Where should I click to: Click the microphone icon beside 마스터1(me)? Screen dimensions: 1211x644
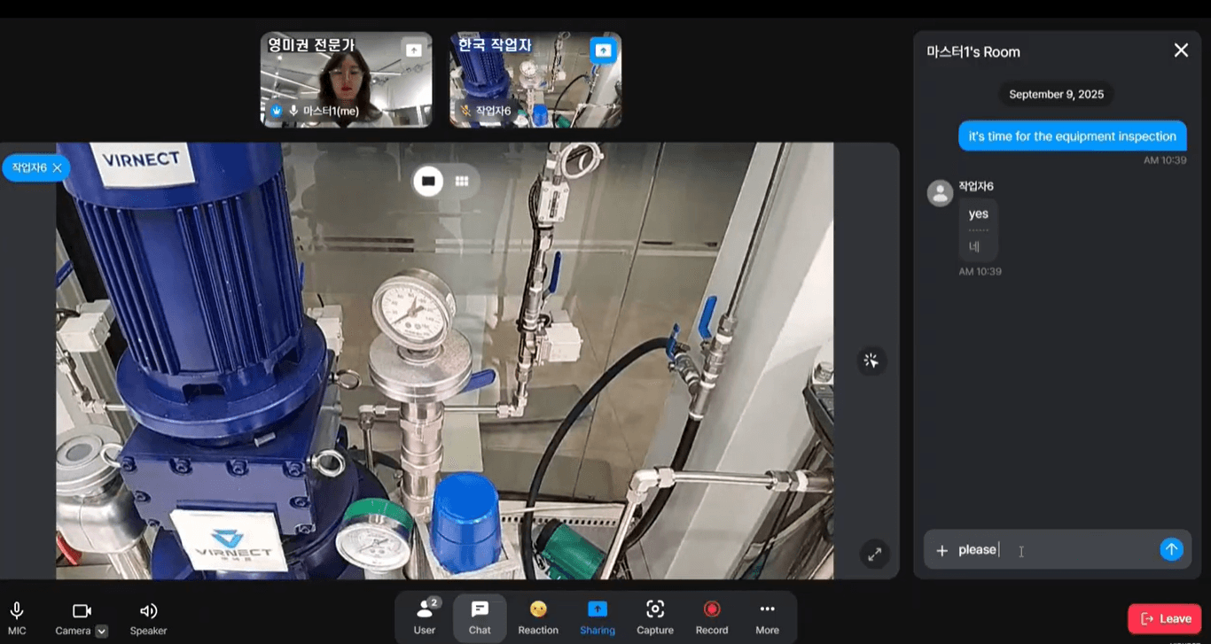[x=293, y=111]
